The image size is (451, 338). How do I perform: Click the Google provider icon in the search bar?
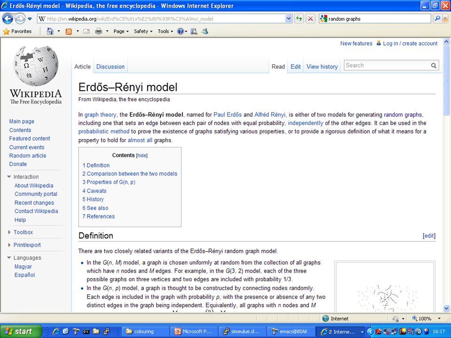(324, 19)
